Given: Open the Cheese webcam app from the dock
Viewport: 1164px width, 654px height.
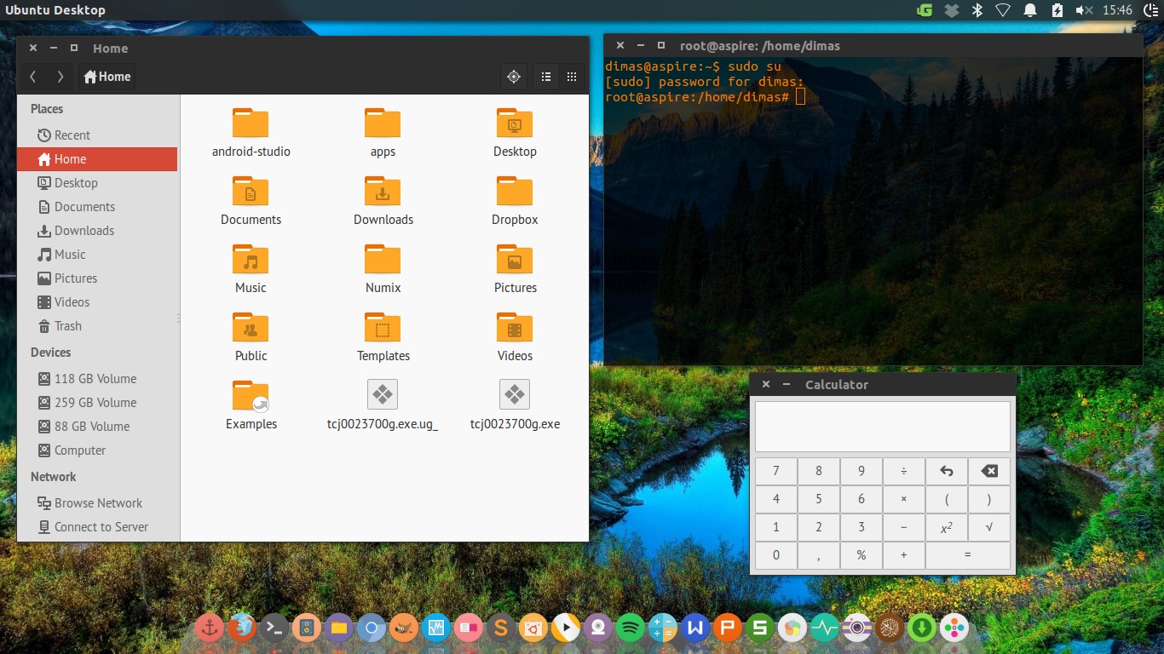Looking at the screenshot, I should tap(597, 628).
